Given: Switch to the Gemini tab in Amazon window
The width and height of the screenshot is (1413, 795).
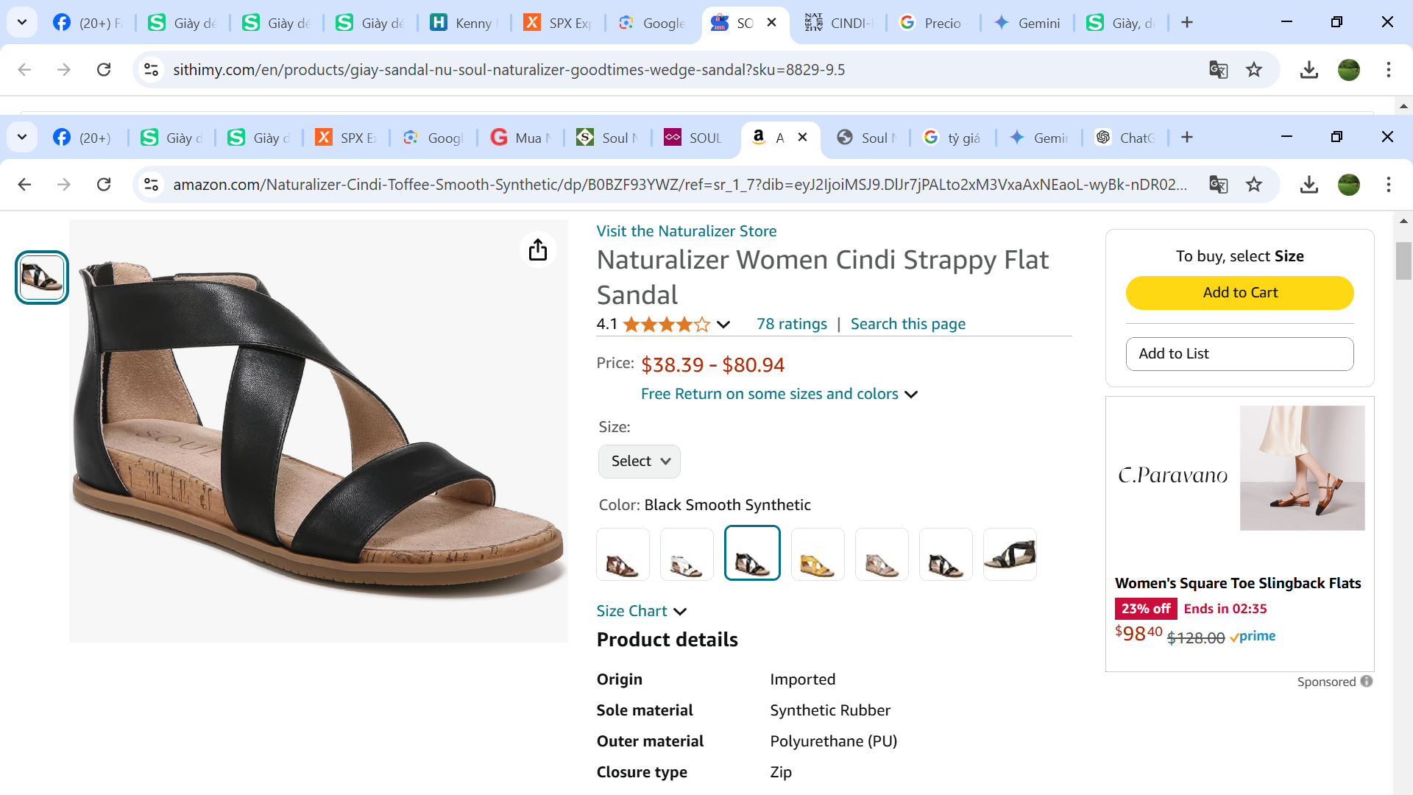Looking at the screenshot, I should pos(1039,138).
